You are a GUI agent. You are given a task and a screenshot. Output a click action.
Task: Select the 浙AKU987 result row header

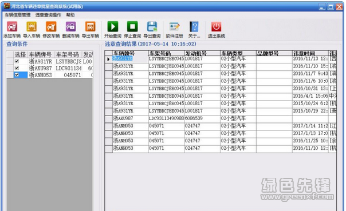[x=108, y=118]
